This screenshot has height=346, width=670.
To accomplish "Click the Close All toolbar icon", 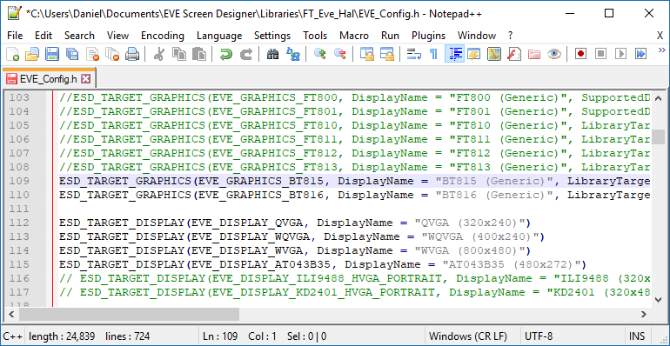I will [x=112, y=54].
